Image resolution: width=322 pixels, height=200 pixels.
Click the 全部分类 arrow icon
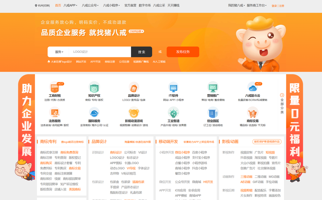pyautogui.click(x=282, y=95)
